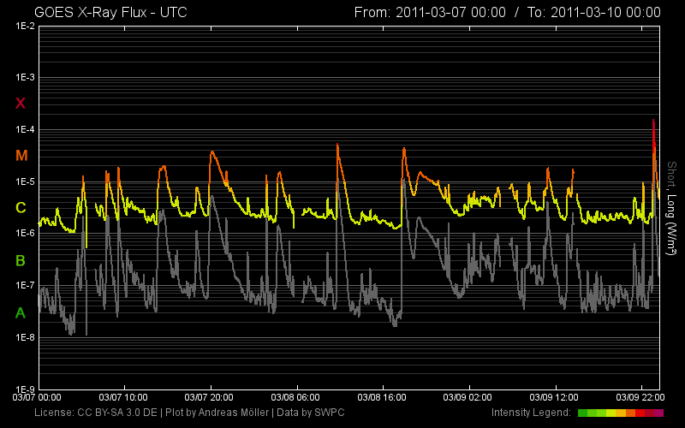
Task: Click the orange M flare class label
Action: (21, 156)
